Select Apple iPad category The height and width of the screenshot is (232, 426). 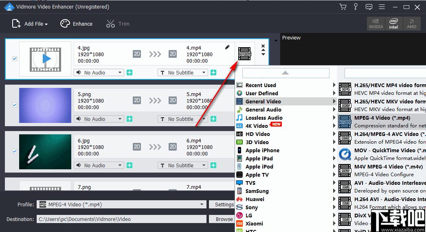click(x=286, y=159)
